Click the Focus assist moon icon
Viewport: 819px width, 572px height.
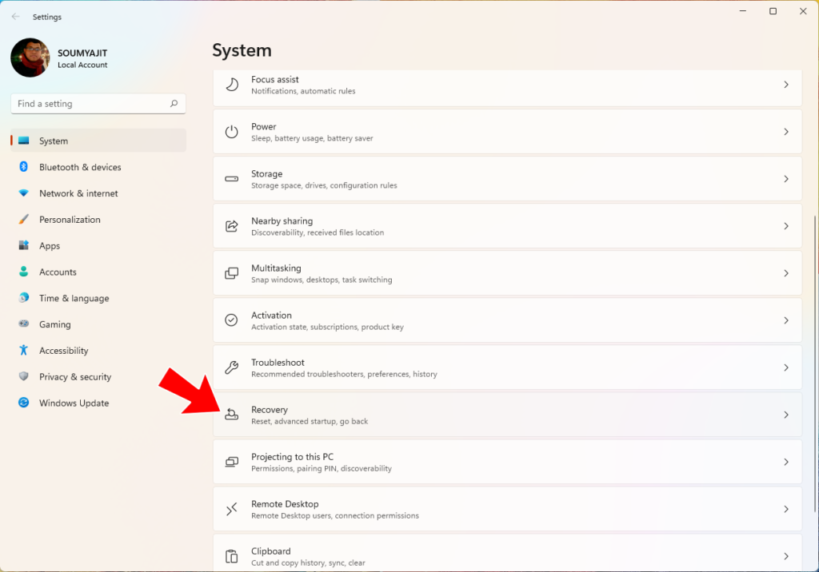(x=232, y=85)
